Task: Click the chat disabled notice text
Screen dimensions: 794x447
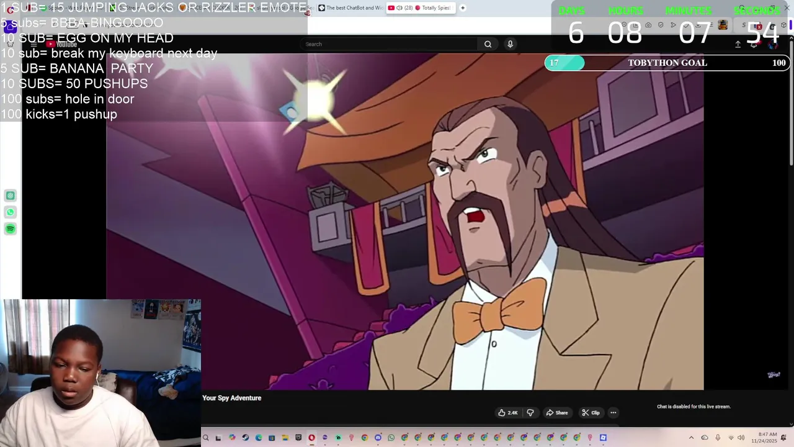Action: tap(694, 407)
